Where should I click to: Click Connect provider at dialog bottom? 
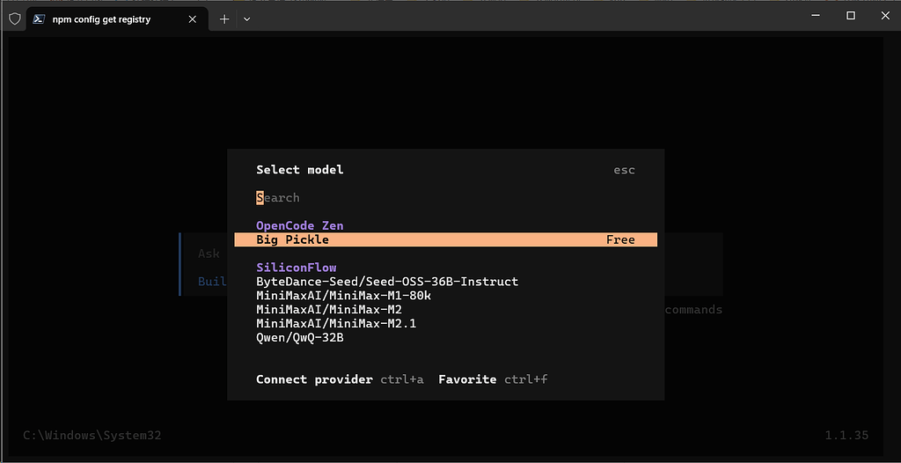pos(314,379)
